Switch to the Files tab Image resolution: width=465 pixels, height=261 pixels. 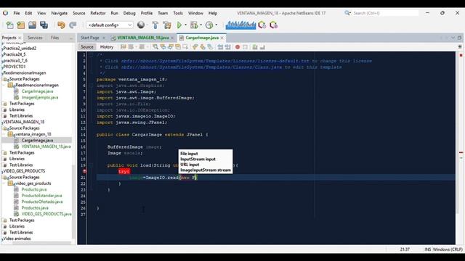click(55, 38)
